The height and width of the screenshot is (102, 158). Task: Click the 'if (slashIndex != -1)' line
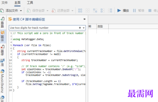pos(36,72)
